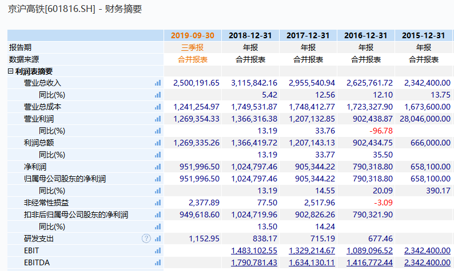The width and height of the screenshot is (454, 271).
Task: Select the EBITDA row label
Action: tap(37, 263)
